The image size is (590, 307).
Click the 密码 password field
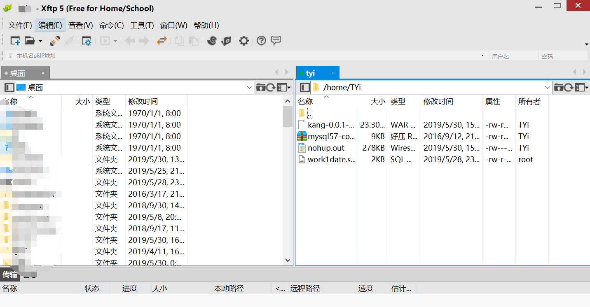point(563,56)
